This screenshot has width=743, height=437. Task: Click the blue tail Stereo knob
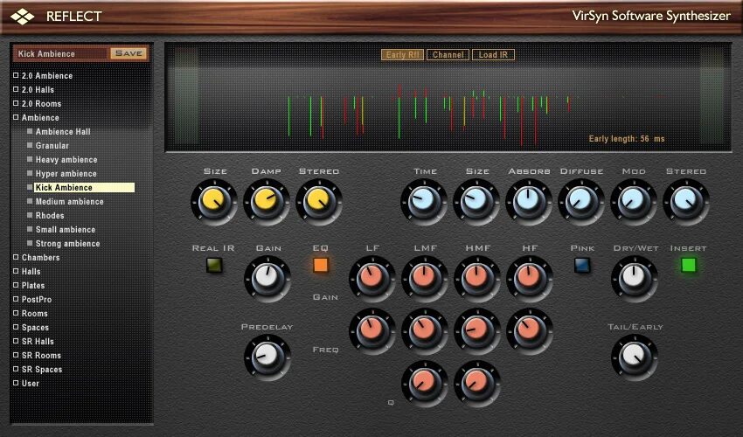(686, 201)
